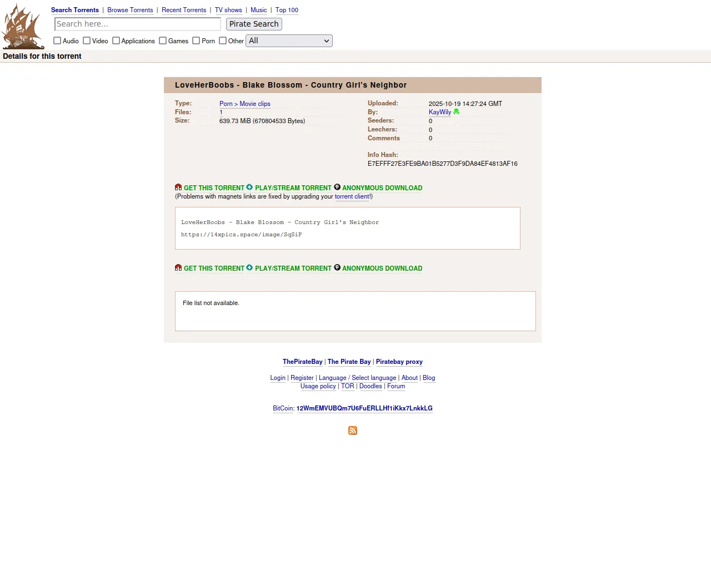Open the All category dropdown
711x568 pixels.
click(289, 41)
